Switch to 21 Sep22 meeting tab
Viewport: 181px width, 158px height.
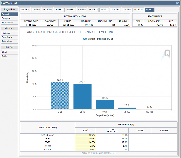(x=116, y=10)
